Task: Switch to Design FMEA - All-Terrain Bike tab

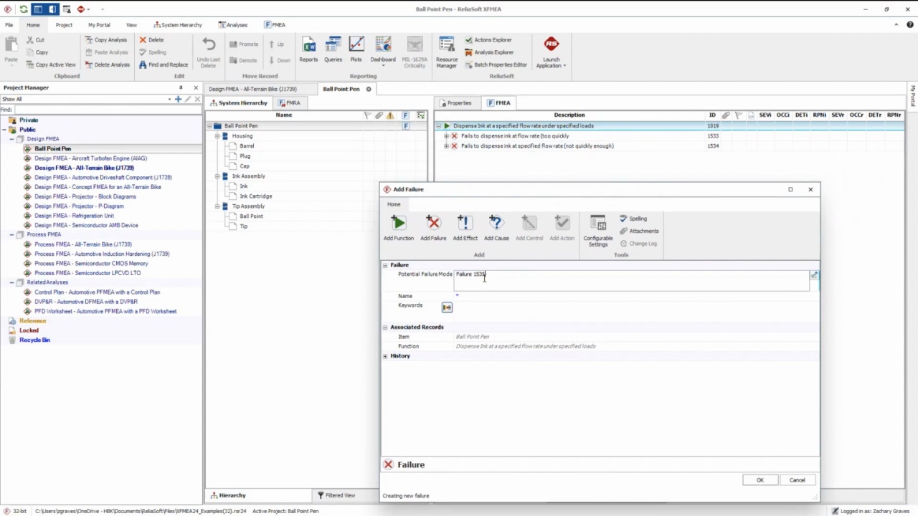Action: pyautogui.click(x=252, y=89)
